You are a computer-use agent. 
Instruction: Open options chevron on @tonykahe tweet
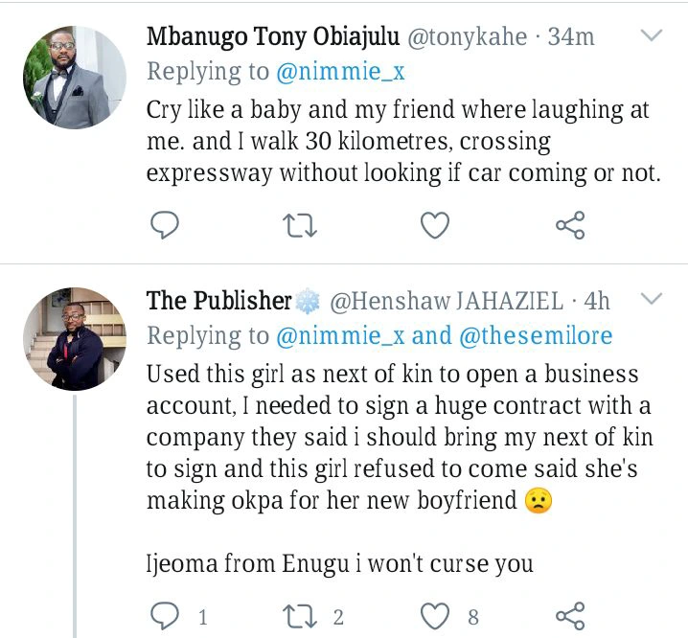point(652,35)
